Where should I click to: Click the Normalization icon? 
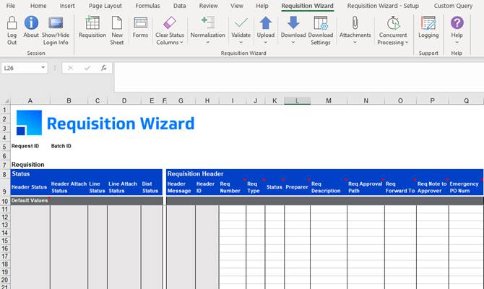click(208, 22)
